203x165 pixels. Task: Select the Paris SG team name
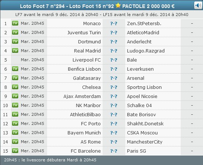[x=137, y=151]
